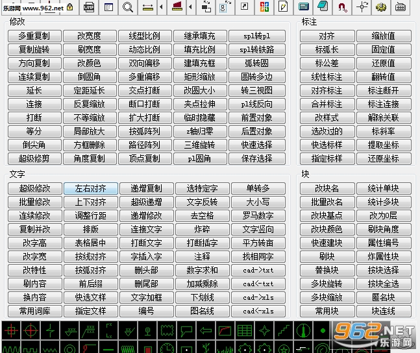Viewport: 420px width, 353px height.
Task: Click the yellow ruler measure icon
Action: point(147,7)
